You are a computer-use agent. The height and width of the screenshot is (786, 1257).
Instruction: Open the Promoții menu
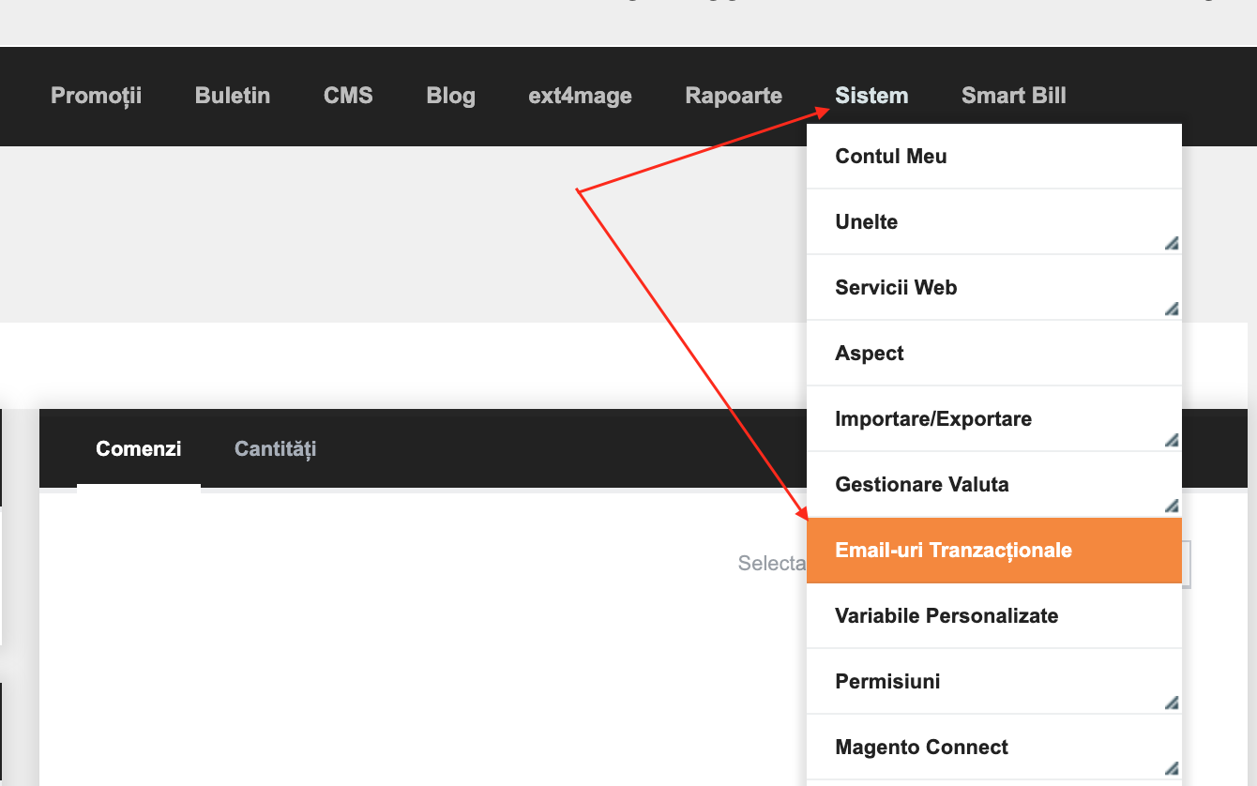[x=96, y=96]
